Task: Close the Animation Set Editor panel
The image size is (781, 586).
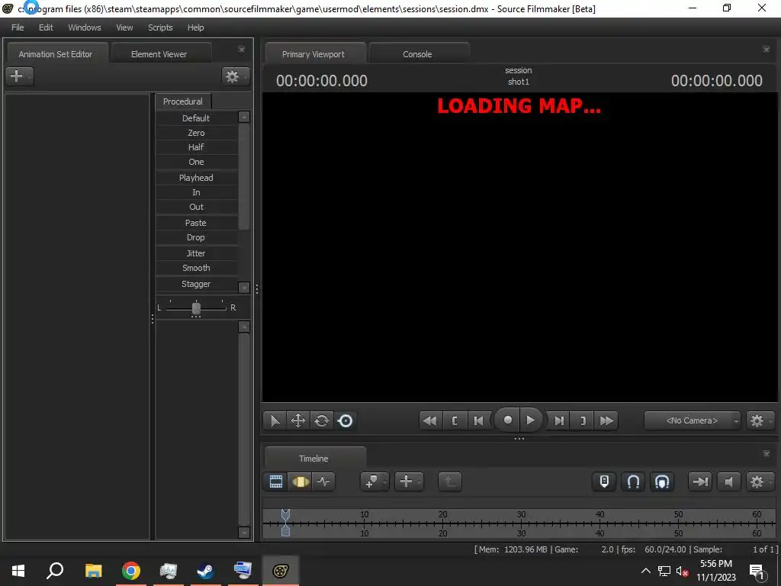Action: pos(242,50)
